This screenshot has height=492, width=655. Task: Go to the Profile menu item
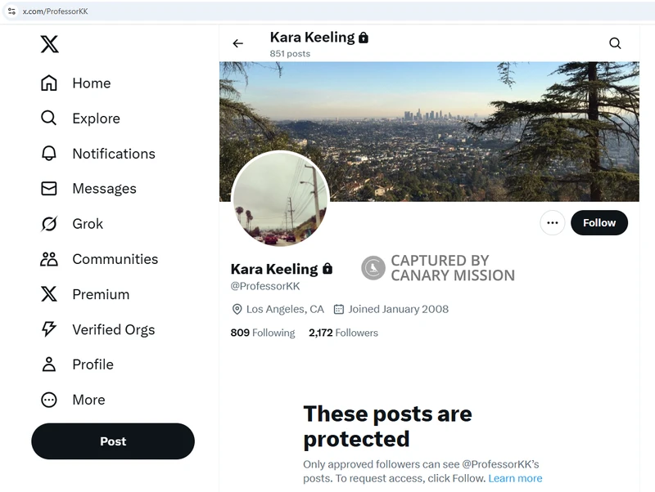77,365
